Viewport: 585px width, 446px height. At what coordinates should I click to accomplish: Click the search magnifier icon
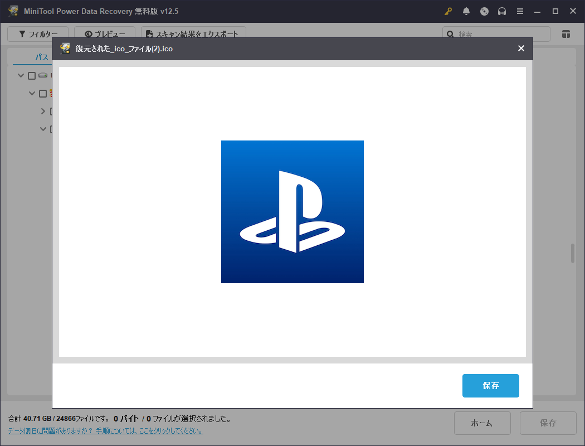(450, 34)
